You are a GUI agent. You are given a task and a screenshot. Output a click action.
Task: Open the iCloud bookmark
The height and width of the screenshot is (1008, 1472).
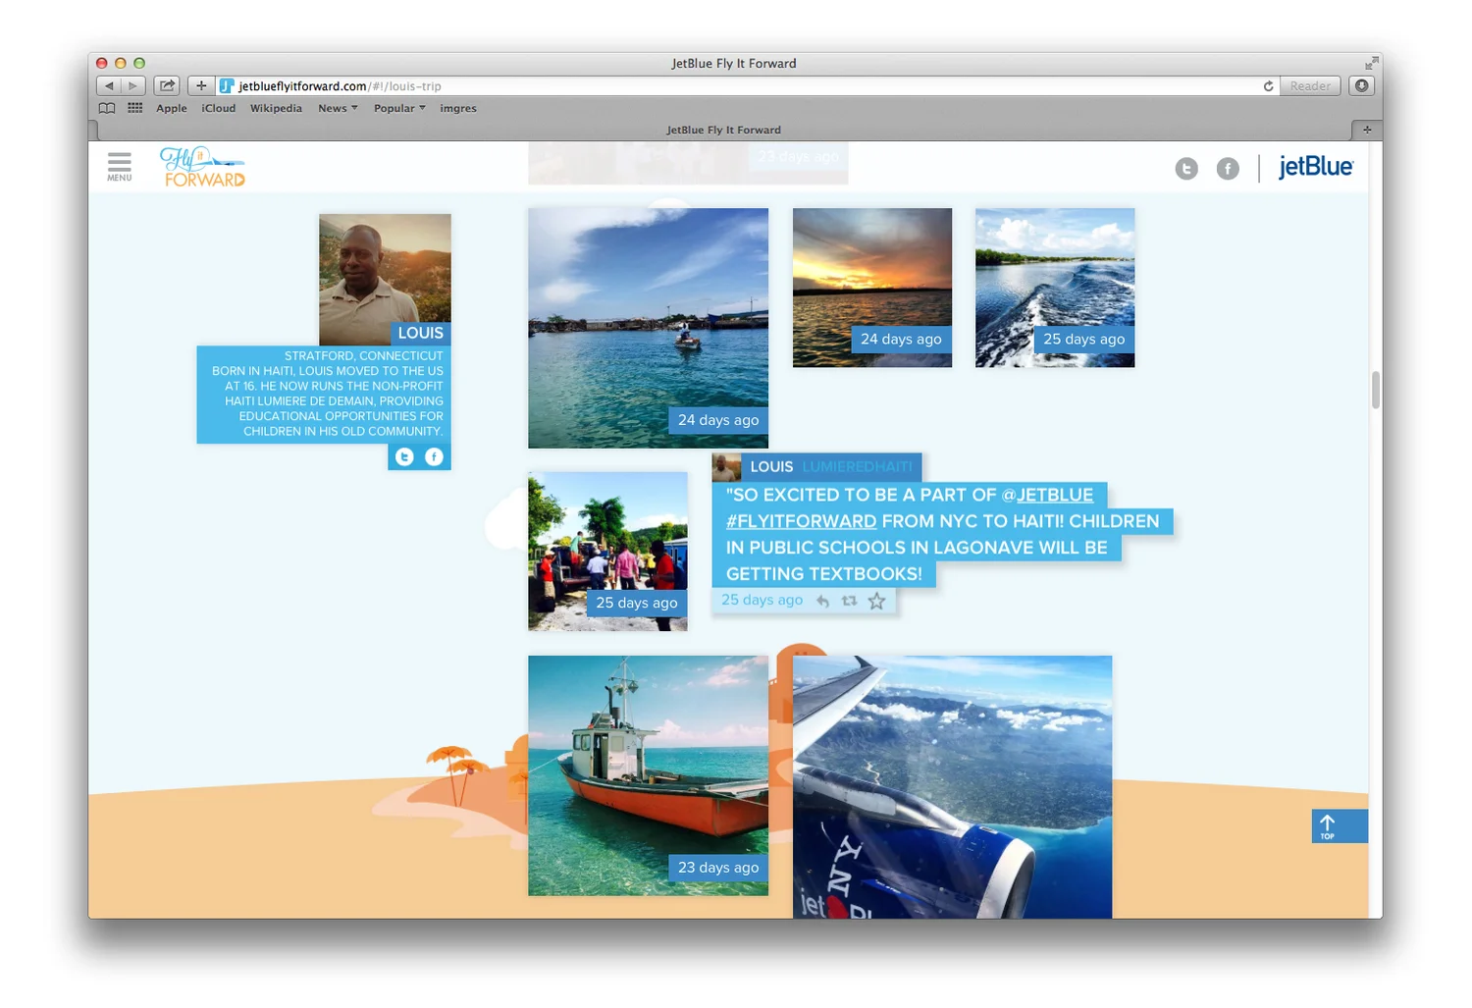point(219,108)
